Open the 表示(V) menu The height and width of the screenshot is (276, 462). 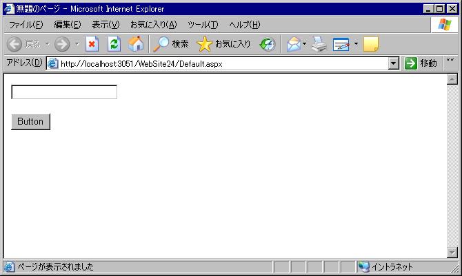(x=106, y=25)
